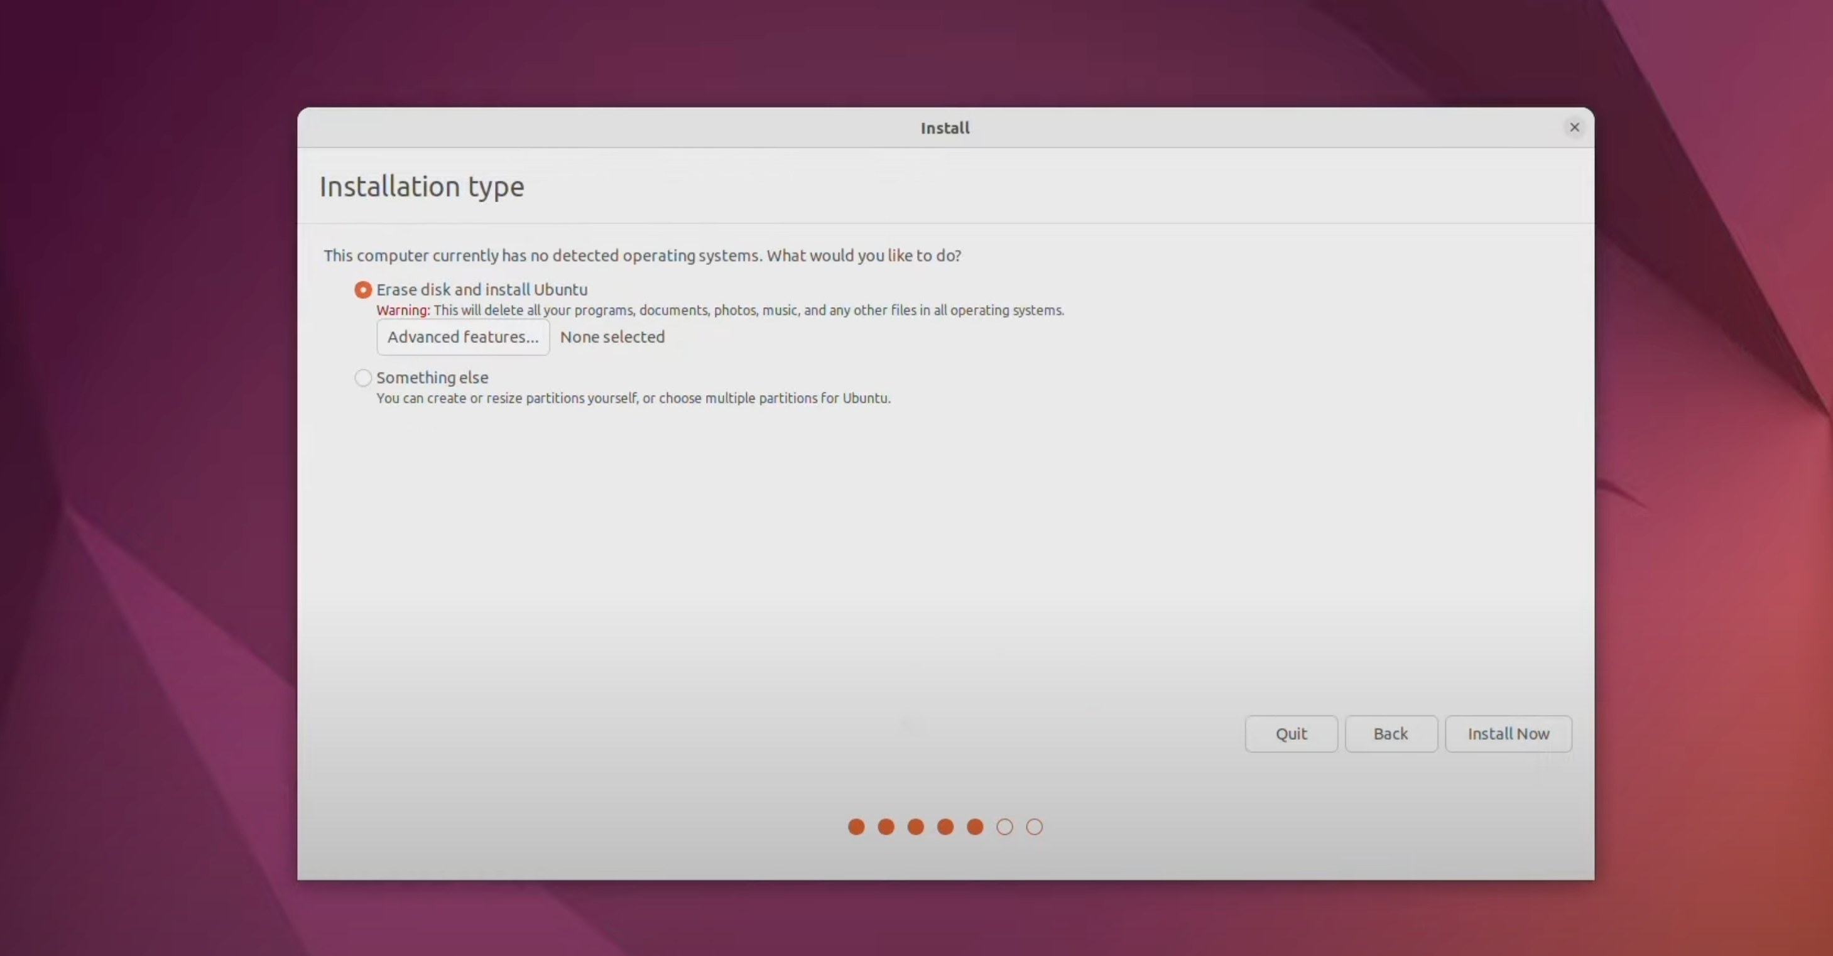Click the None selected features label
Viewport: 1833px width, 956px height.
pos(612,337)
